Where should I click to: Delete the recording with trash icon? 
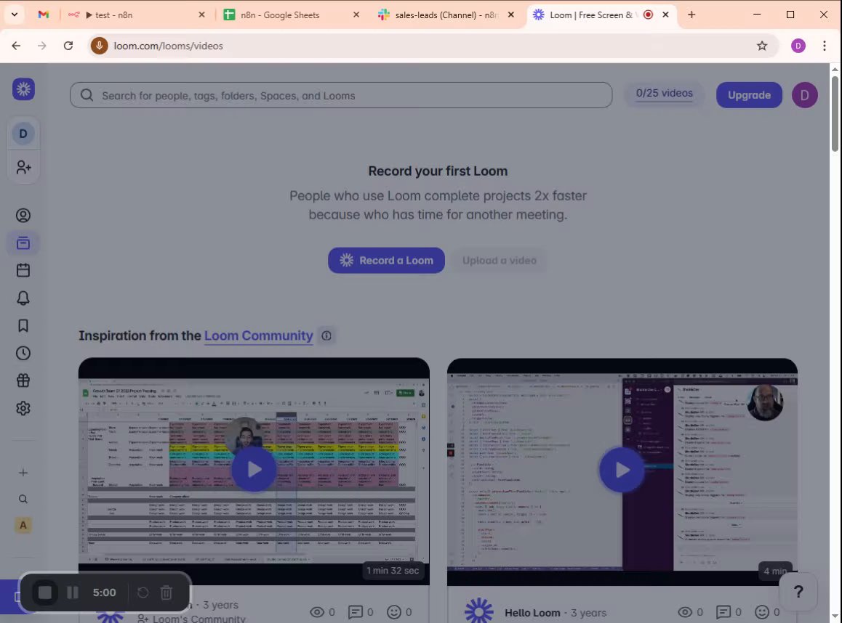coord(167,593)
